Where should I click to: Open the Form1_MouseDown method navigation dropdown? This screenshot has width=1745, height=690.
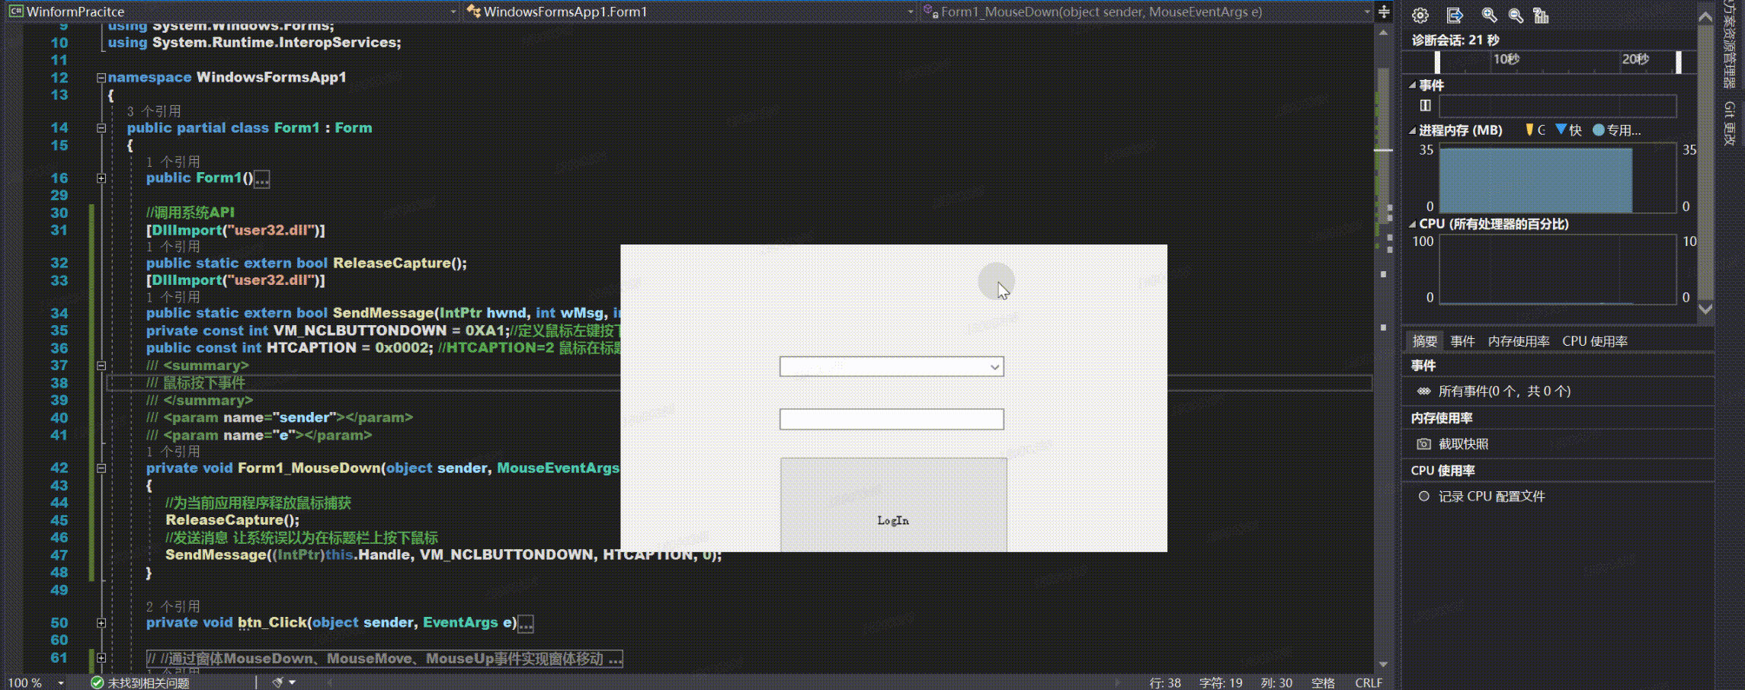[x=1366, y=11]
